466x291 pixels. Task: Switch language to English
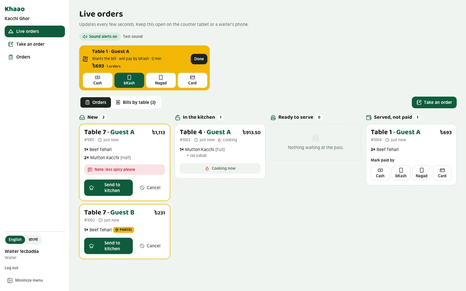pos(15,240)
